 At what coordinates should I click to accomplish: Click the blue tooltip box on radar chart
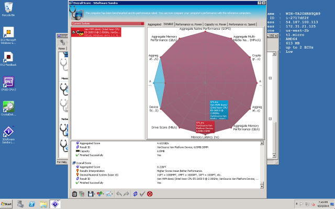click(x=219, y=110)
